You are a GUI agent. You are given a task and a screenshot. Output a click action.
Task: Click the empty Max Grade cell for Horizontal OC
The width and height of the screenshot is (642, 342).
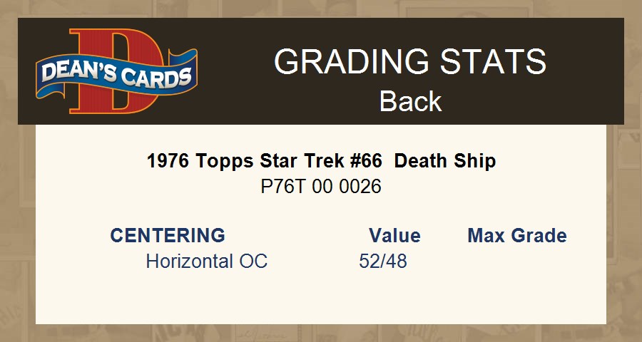point(517,261)
